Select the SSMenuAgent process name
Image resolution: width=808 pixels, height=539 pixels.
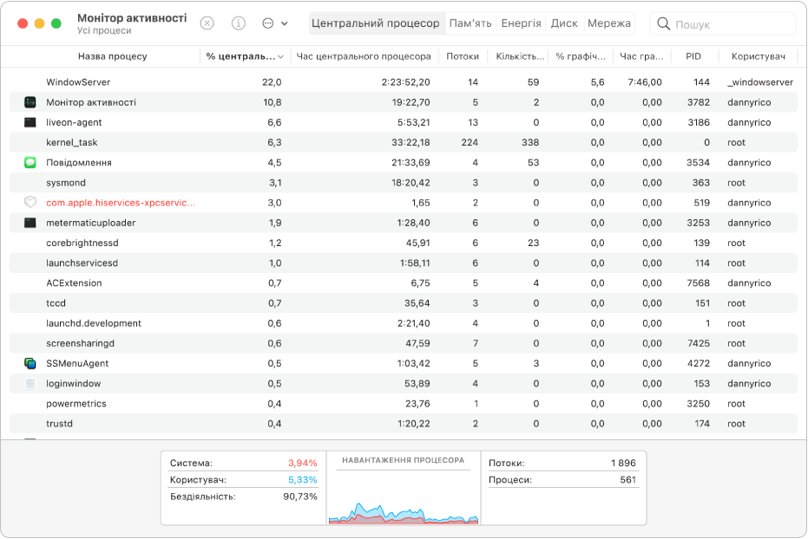[x=77, y=363]
